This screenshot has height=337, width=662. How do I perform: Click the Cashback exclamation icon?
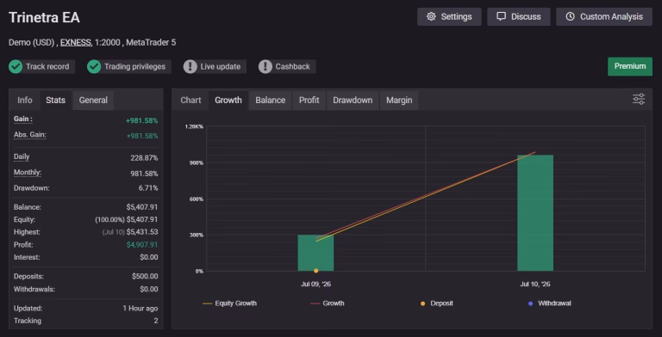(265, 66)
